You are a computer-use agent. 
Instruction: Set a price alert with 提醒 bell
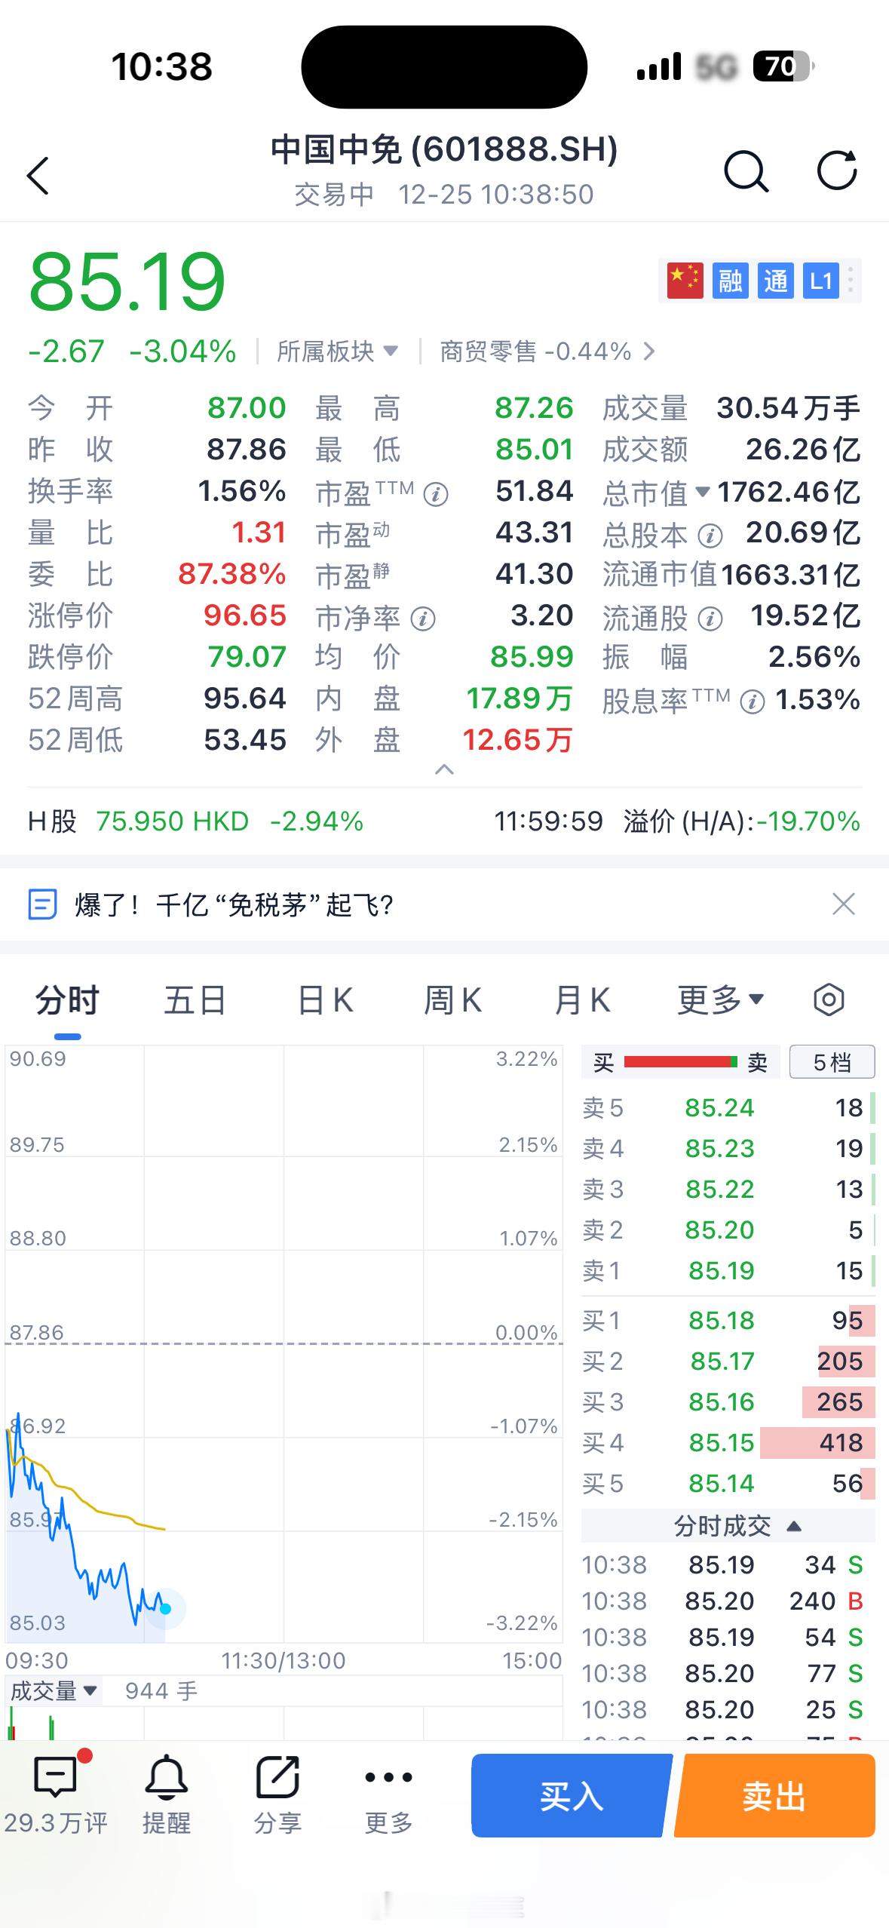167,1795
